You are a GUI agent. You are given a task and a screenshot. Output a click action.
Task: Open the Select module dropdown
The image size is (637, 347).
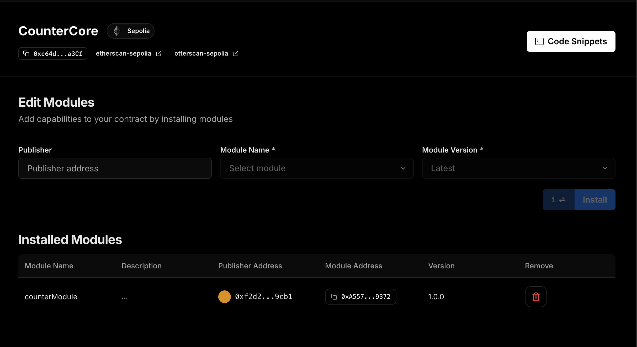coord(316,168)
